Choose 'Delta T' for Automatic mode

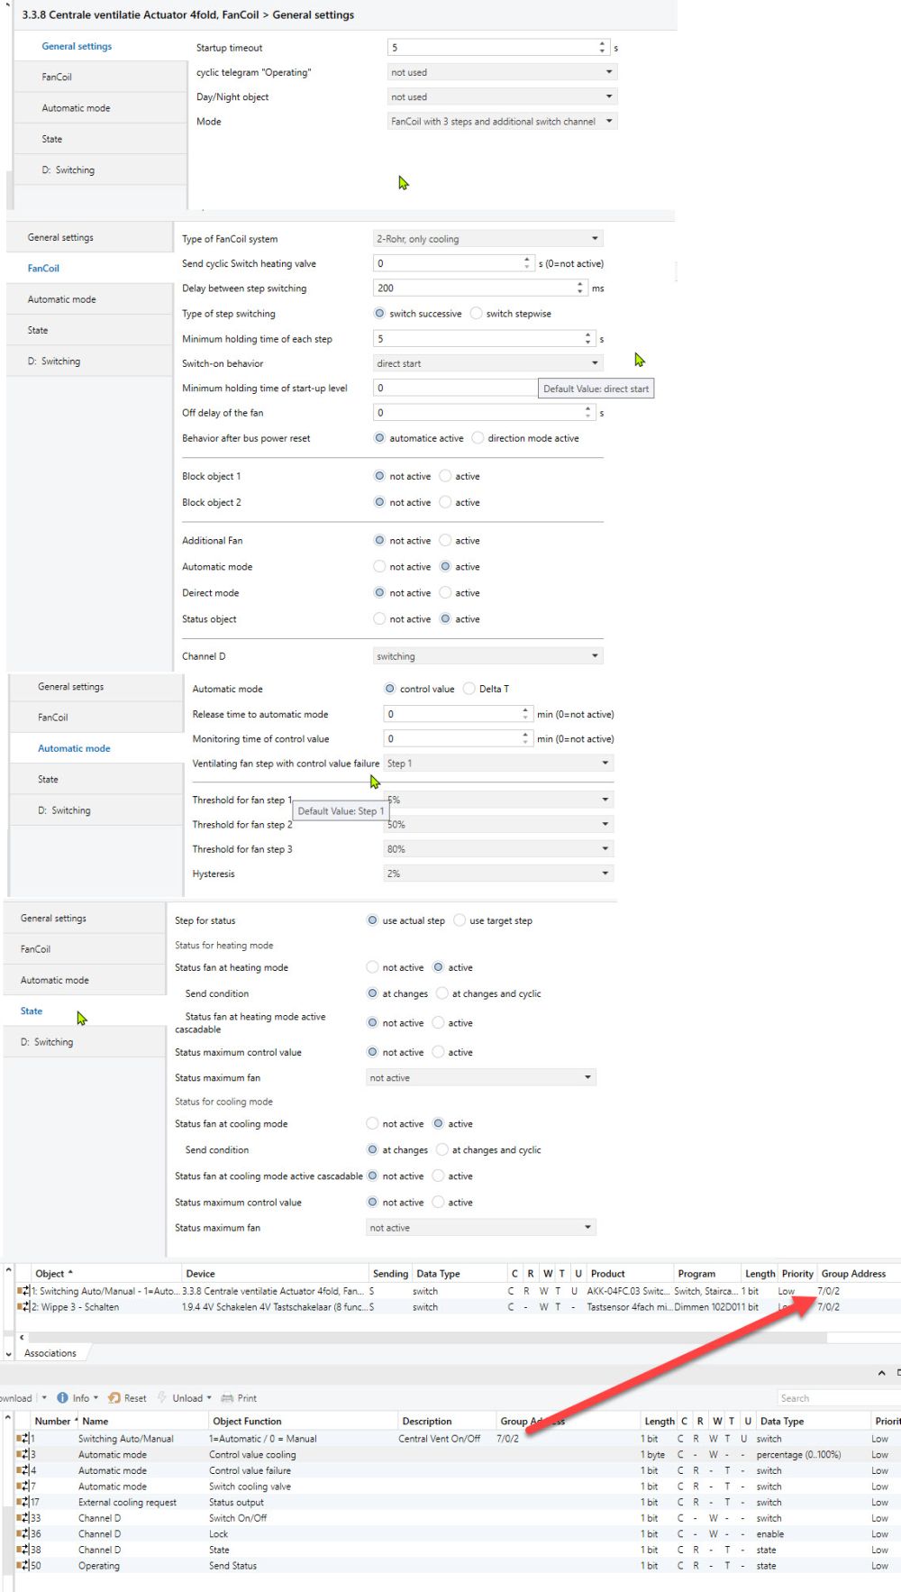tap(469, 689)
